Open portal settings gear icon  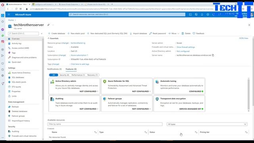pos(208,15)
